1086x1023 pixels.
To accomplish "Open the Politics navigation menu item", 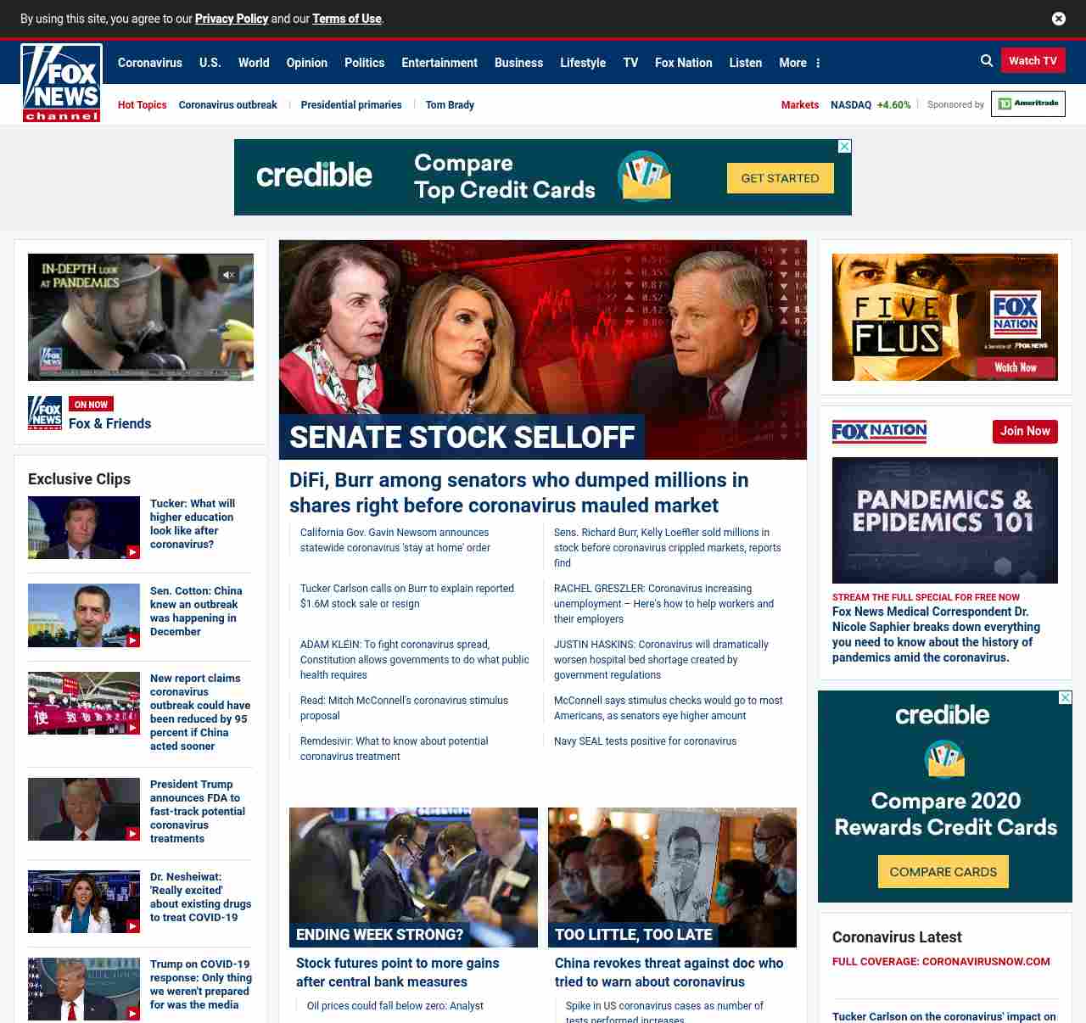I will pos(364,63).
